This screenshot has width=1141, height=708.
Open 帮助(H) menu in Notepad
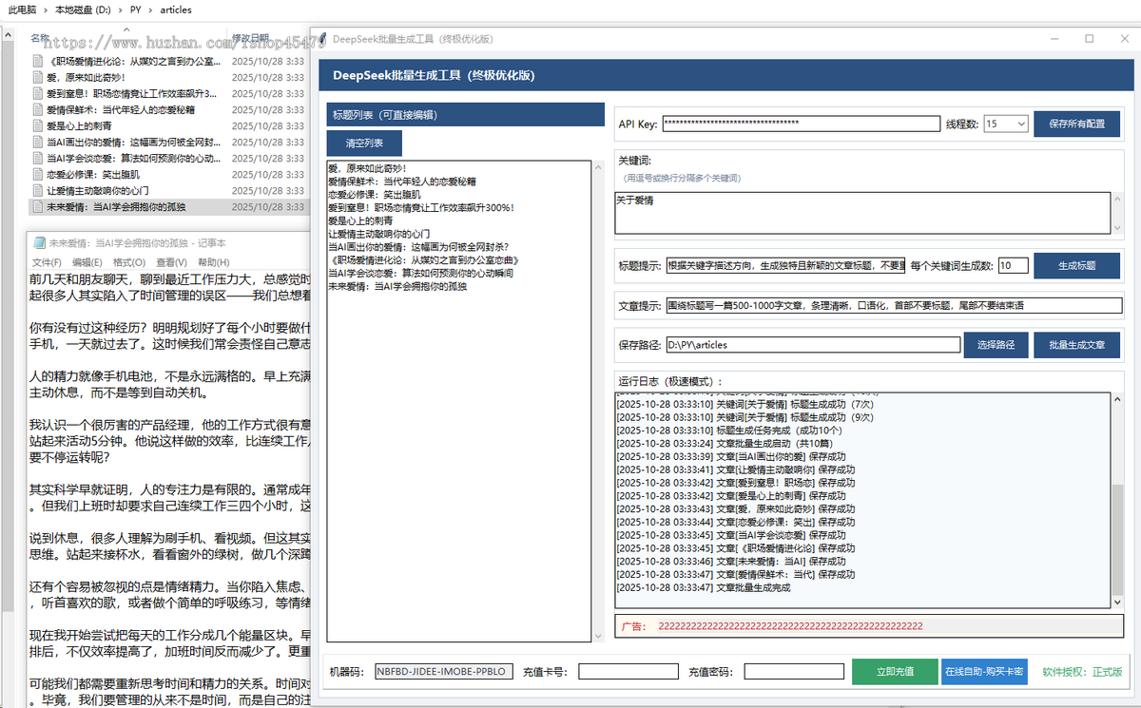[214, 262]
